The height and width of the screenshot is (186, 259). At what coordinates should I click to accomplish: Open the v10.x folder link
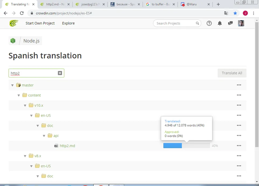[x=39, y=105]
